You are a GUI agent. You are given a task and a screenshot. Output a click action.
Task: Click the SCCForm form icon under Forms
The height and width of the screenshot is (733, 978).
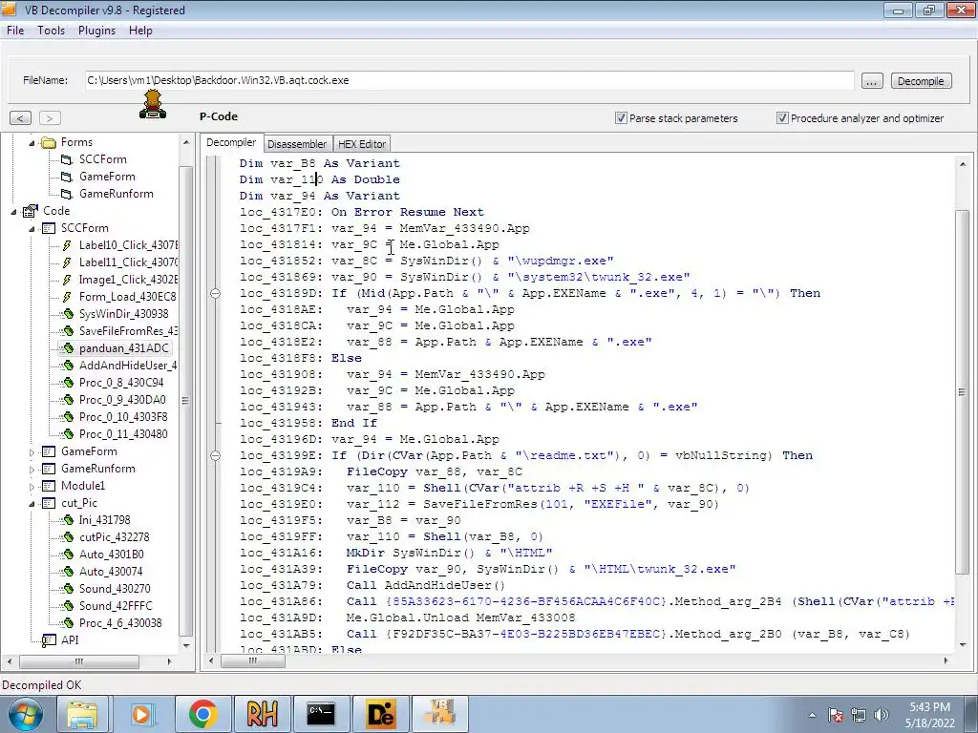[67, 159]
